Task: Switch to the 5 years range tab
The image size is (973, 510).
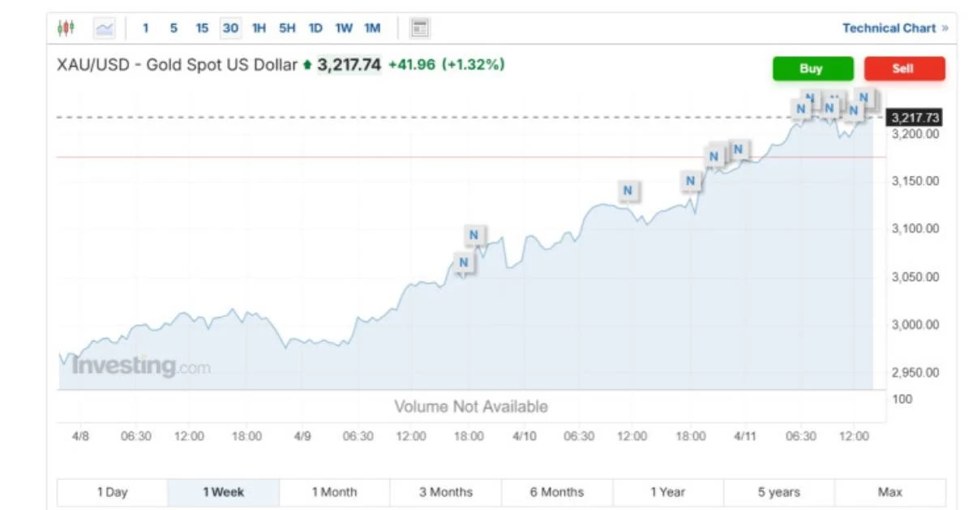Action: pos(778,492)
